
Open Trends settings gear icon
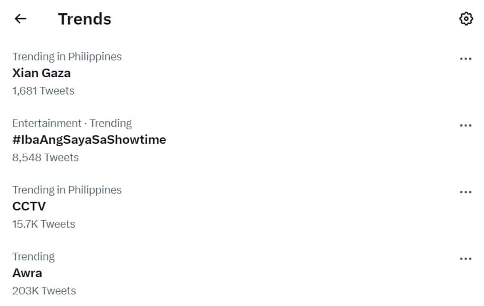[x=465, y=19]
